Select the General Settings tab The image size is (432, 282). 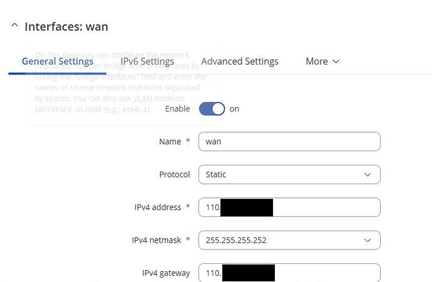58,61
